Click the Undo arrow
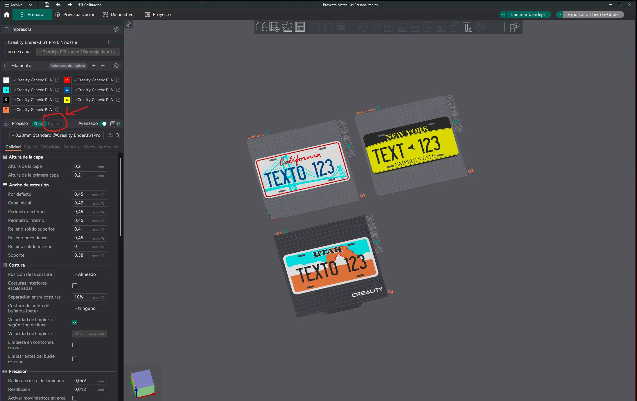 (x=58, y=5)
